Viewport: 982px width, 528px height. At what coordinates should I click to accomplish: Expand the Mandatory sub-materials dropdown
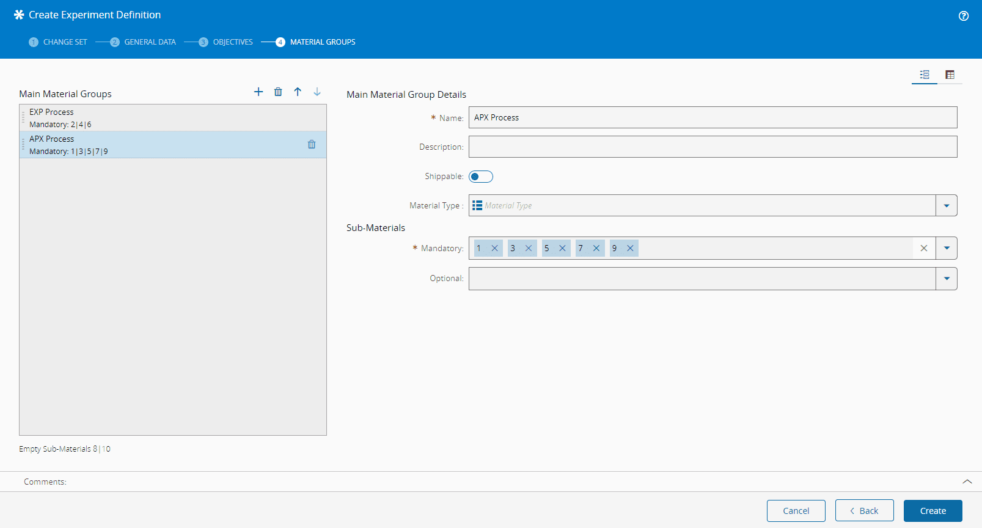(x=947, y=248)
